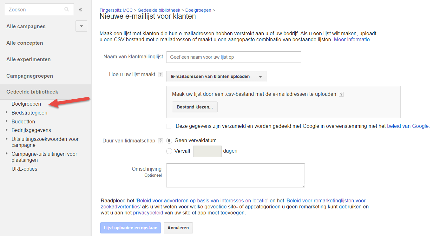
Task: Click the search magnifier icon
Action: coord(67,10)
